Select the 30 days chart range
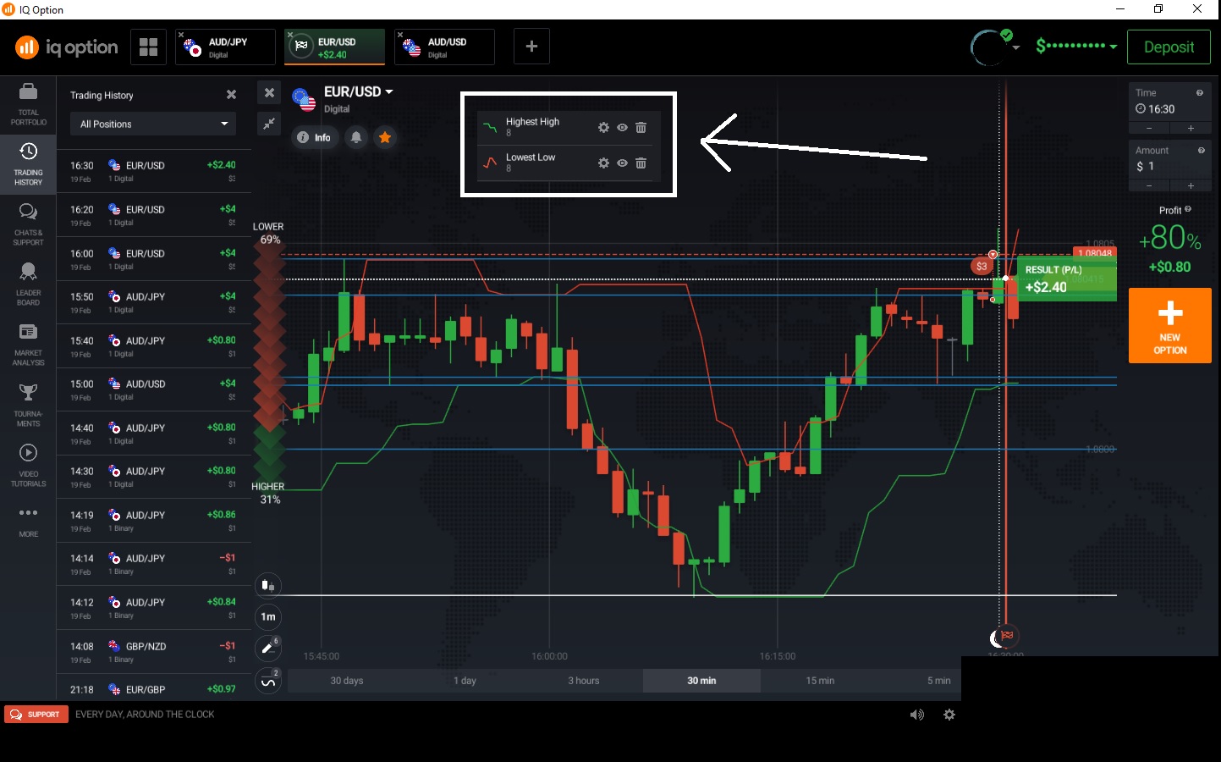The image size is (1221, 762). pyautogui.click(x=347, y=681)
